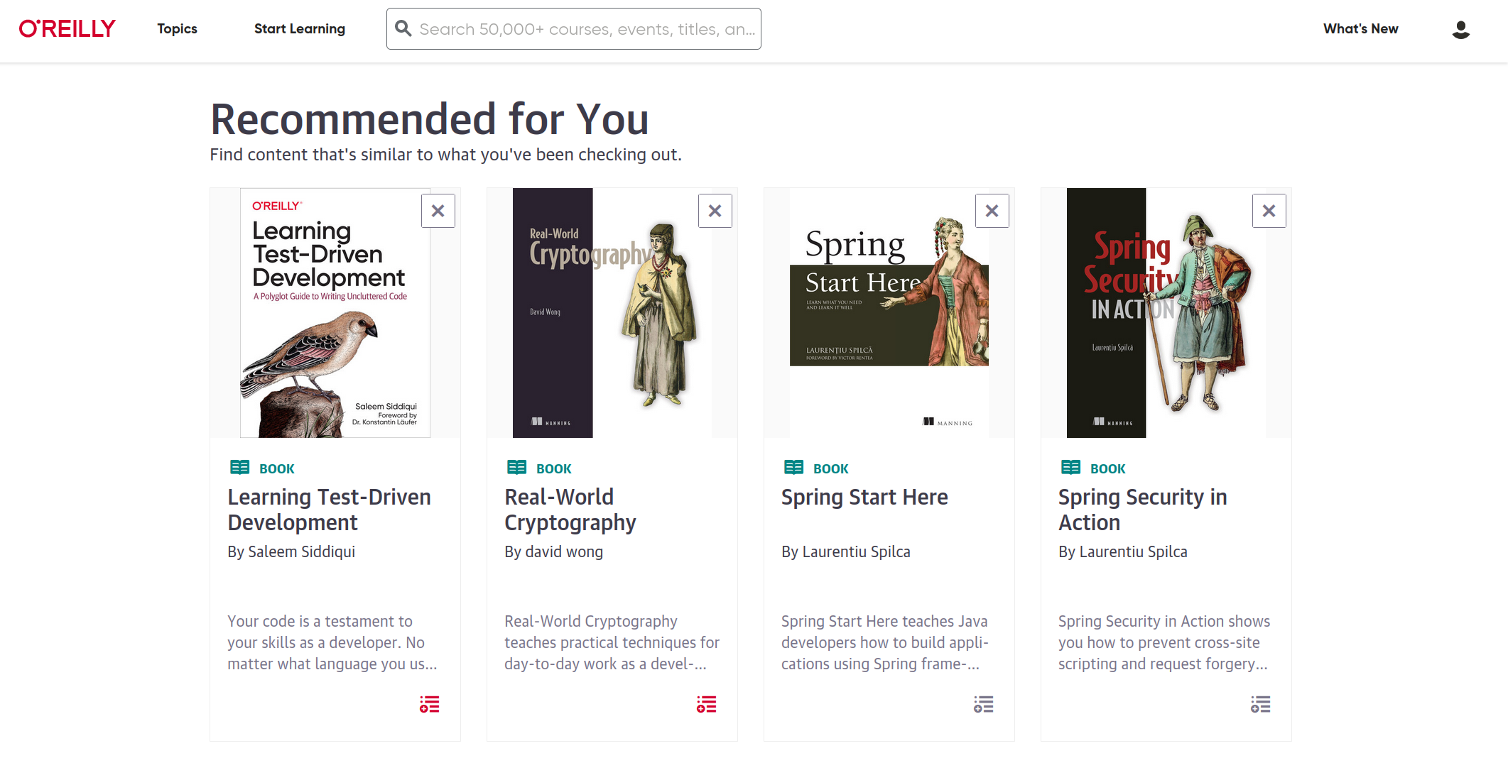Image resolution: width=1508 pixels, height=758 pixels.
Task: Dismiss the Learning Test-Driven Development recommendation
Action: (x=438, y=211)
